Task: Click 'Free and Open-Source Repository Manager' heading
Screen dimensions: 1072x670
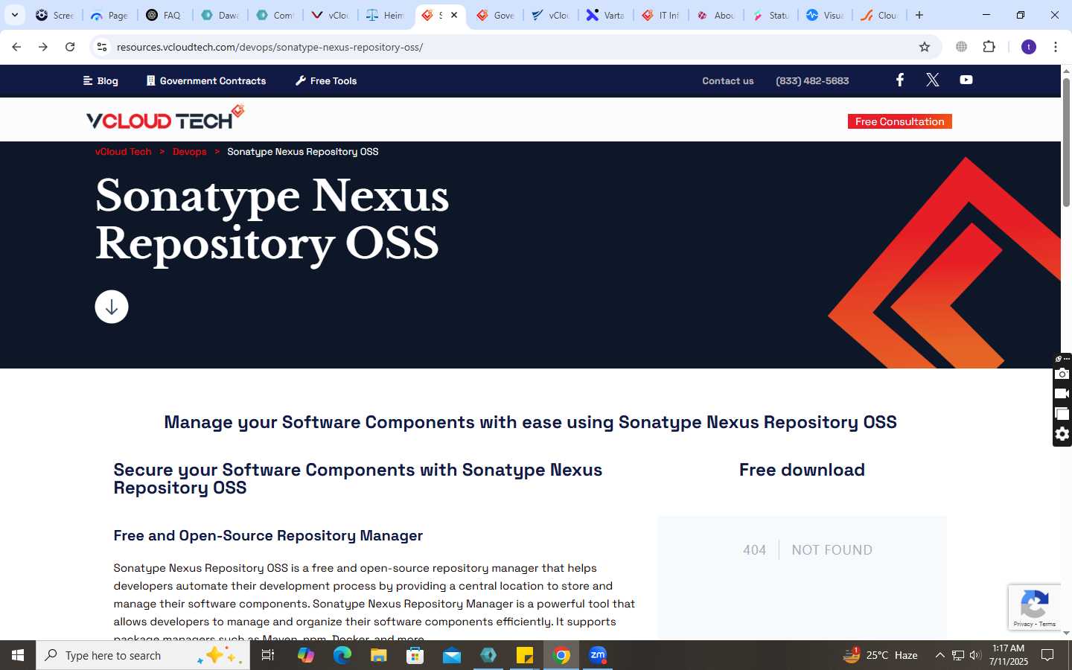Action: [268, 535]
